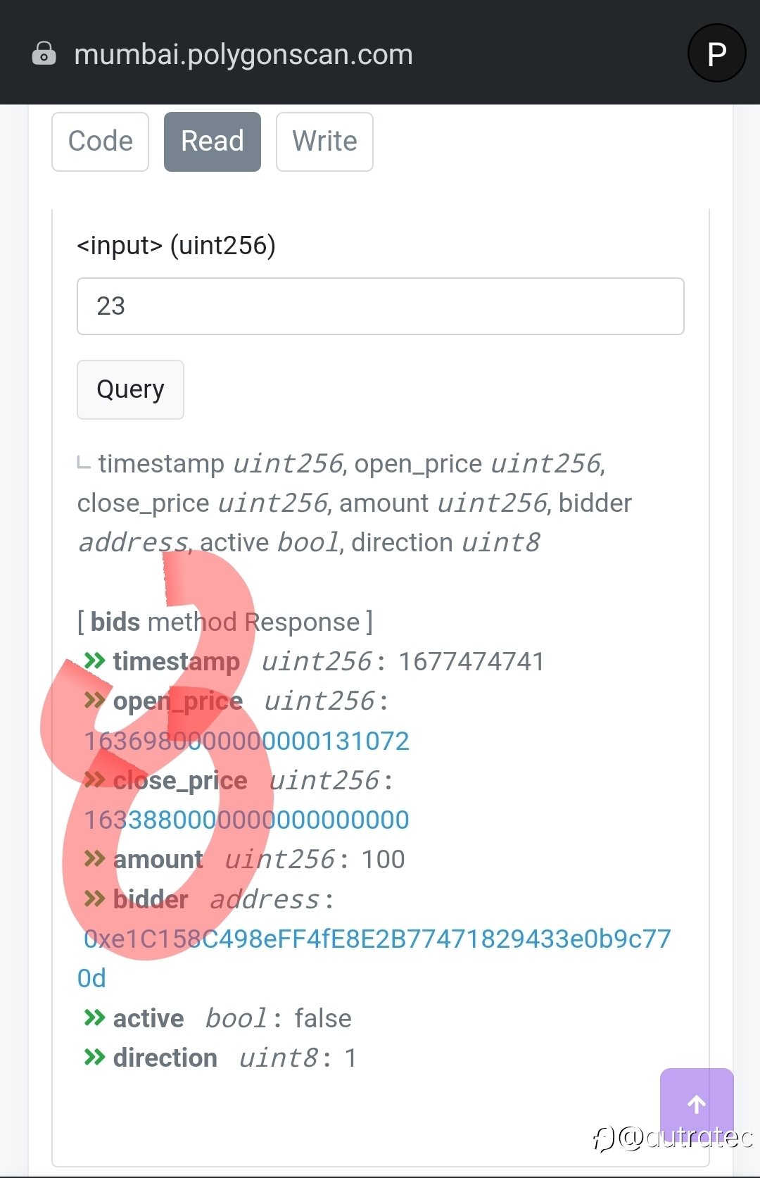Open the P profile avatar
Viewport: 760px width, 1178px height.
pos(716,54)
